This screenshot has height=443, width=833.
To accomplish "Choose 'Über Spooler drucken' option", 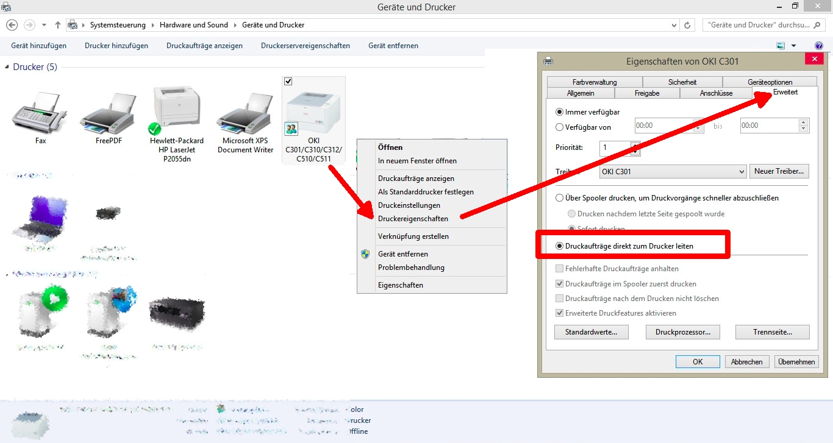I will pyautogui.click(x=560, y=198).
